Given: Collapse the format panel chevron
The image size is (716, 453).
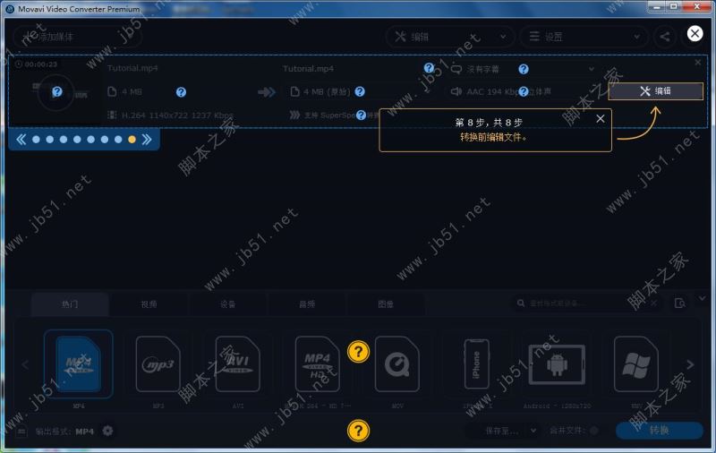Looking at the screenshot, I should pos(703,298).
